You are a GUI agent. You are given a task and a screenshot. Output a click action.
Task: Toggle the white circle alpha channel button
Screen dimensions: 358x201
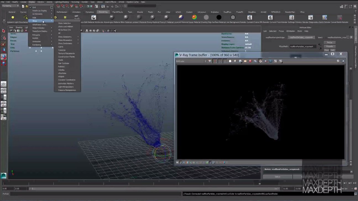pyautogui.click(x=230, y=61)
